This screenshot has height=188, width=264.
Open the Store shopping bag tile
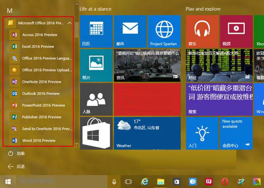pyautogui.click(x=96, y=134)
